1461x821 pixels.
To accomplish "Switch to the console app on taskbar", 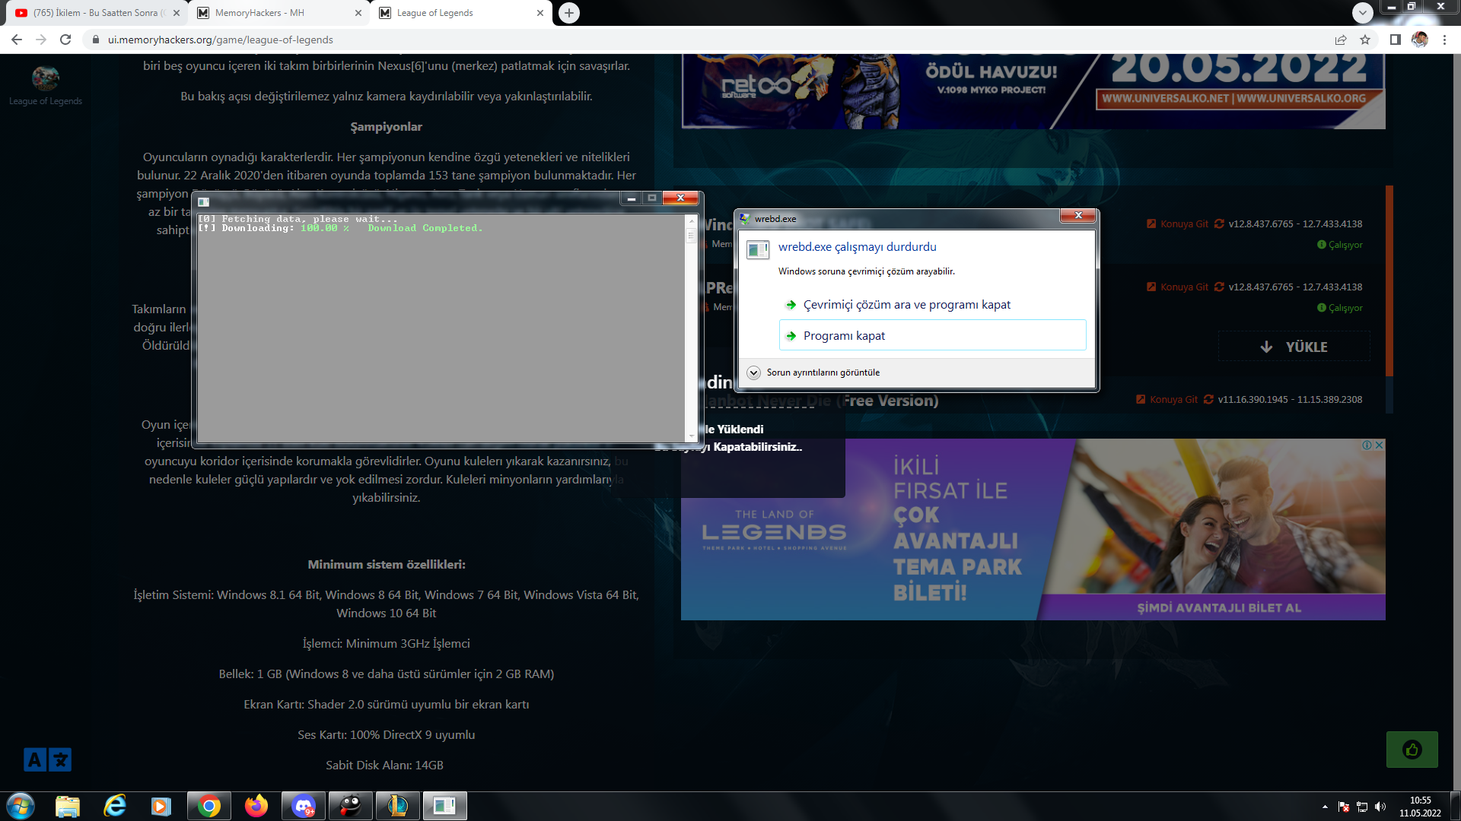I will 444,806.
